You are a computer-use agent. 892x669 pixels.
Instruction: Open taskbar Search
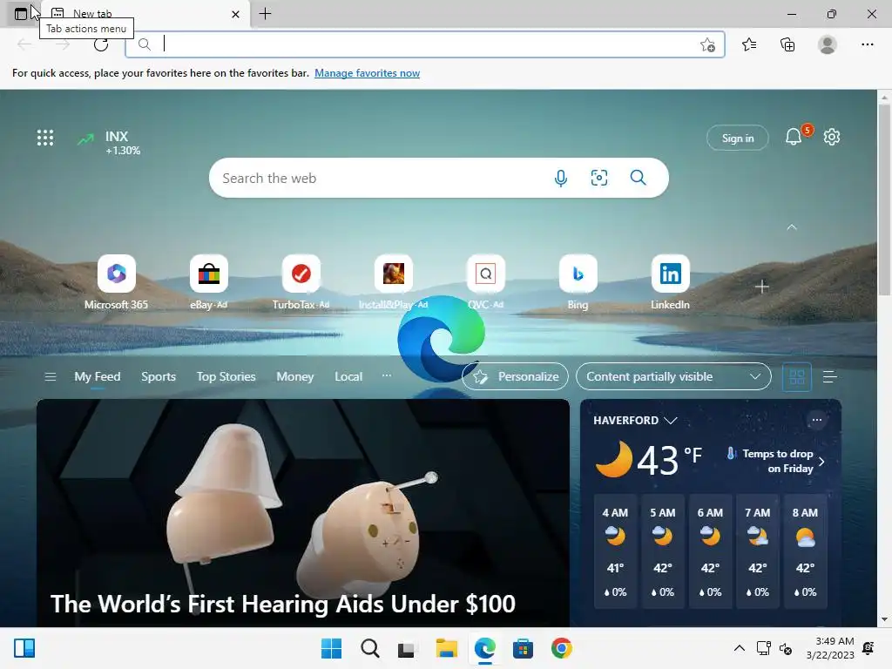[x=369, y=648]
